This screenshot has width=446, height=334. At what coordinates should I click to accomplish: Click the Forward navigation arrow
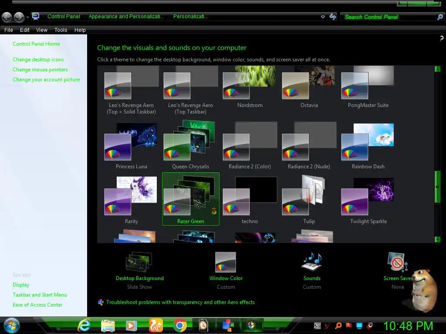point(19,17)
